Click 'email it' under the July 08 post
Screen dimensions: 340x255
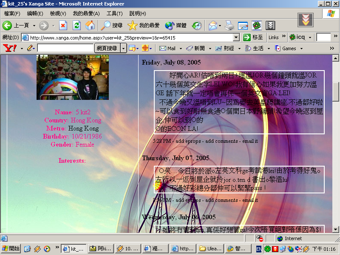click(x=250, y=141)
